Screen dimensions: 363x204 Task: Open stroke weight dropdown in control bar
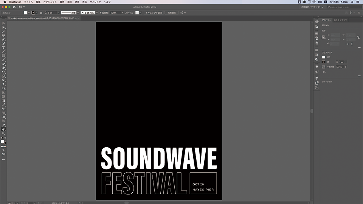tap(58, 13)
